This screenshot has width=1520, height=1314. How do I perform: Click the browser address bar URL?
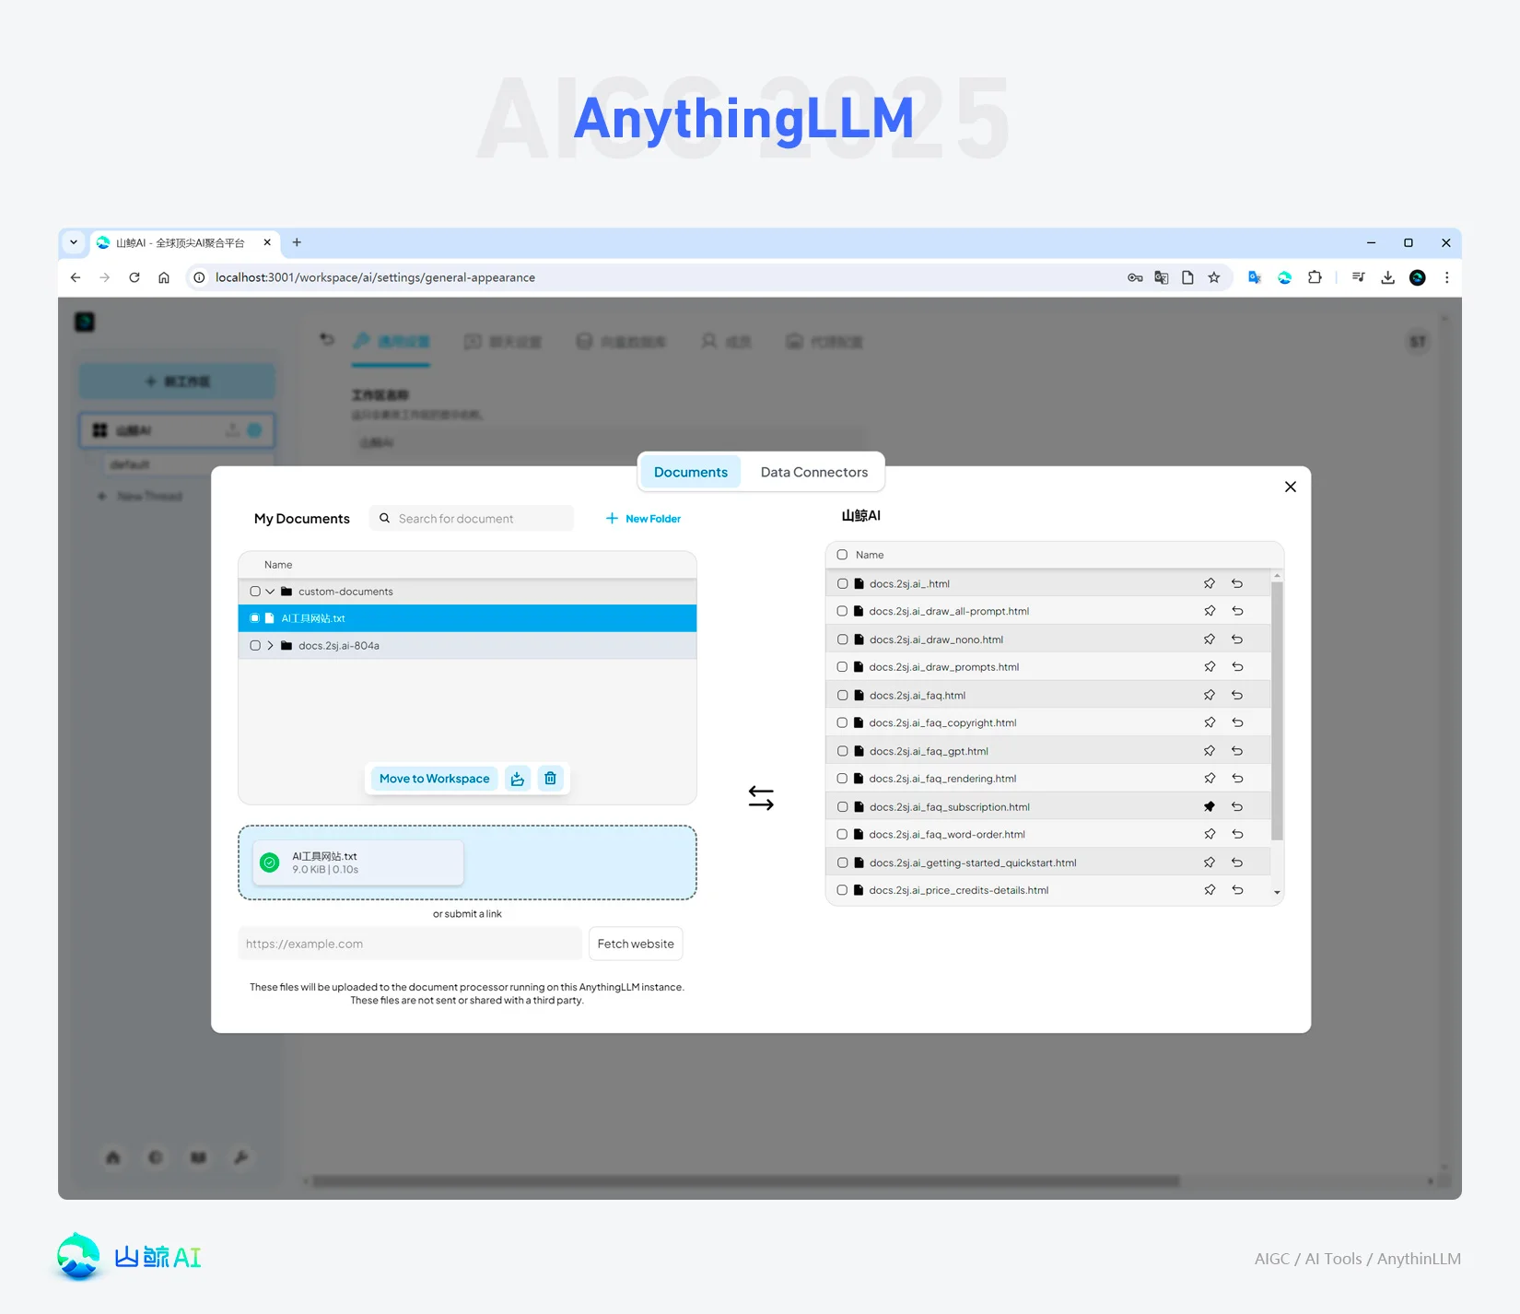(375, 277)
